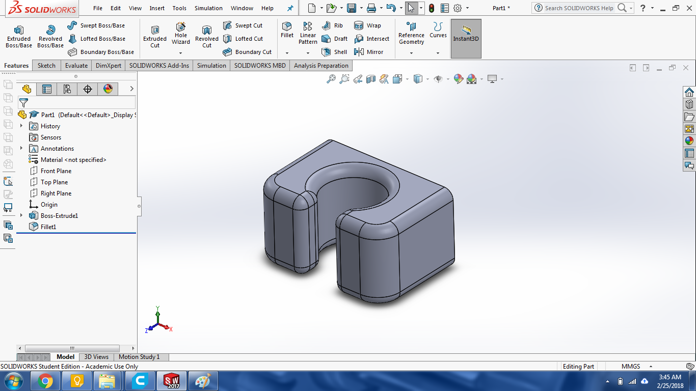This screenshot has height=391, width=696.
Task: Switch to the Sketch tab
Action: [x=46, y=66]
